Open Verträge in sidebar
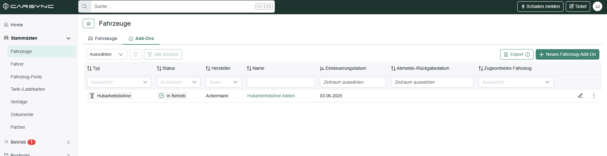 [19, 102]
